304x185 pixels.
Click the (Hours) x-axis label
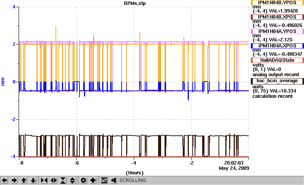(135, 173)
